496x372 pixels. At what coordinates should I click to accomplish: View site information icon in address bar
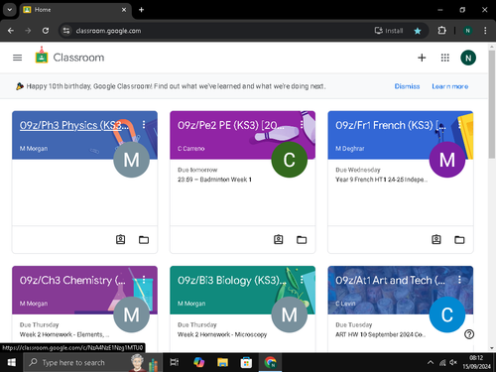tap(66, 31)
